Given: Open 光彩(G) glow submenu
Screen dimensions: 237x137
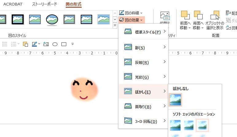Looking at the screenshot, I should tap(143, 77).
